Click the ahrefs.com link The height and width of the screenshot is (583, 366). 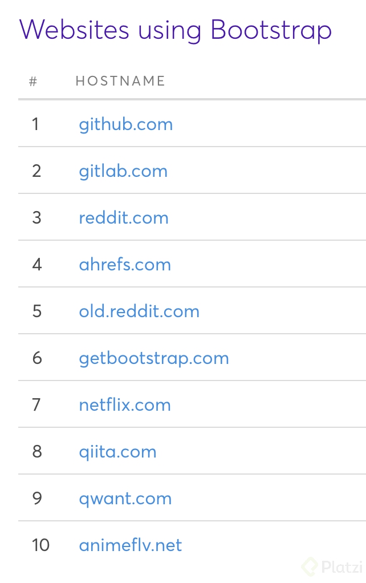[125, 265]
